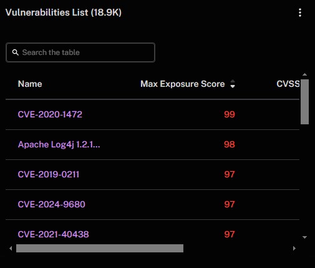The height and width of the screenshot is (268, 315).
Task: Click the Vulnerabilities List (18.9K) title
Action: pyautogui.click(x=64, y=12)
